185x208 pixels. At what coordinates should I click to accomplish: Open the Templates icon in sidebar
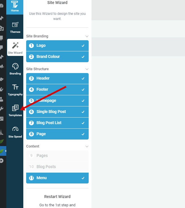tap(15, 108)
